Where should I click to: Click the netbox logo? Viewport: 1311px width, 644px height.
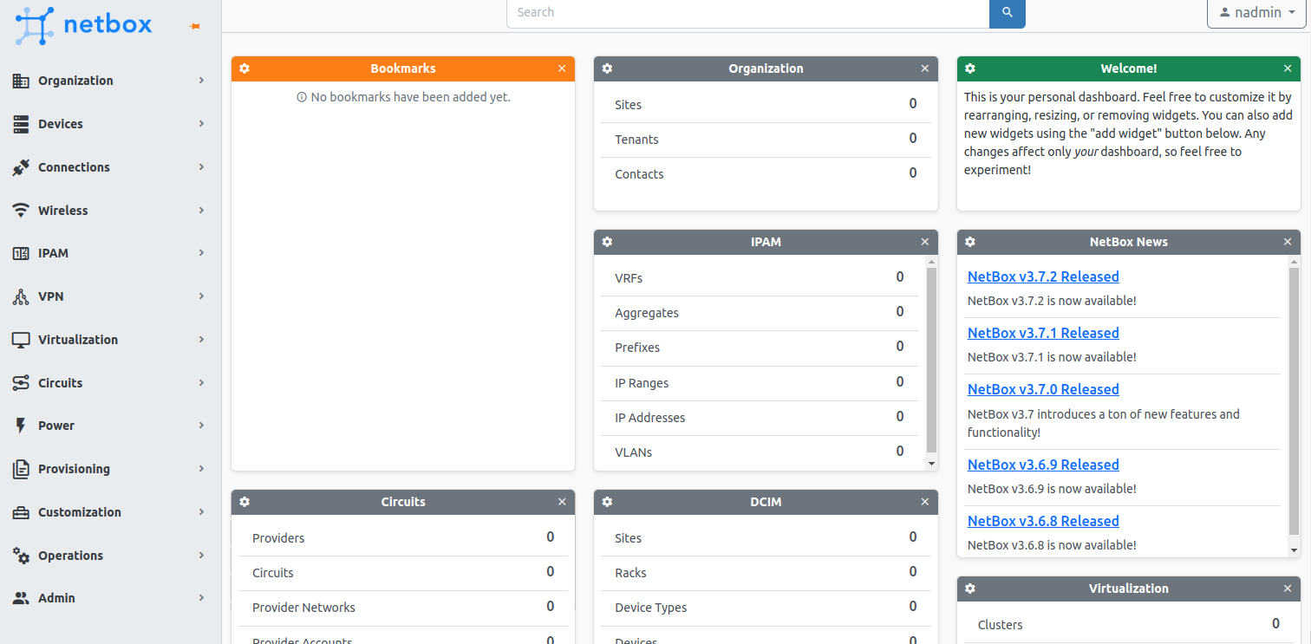[83, 24]
